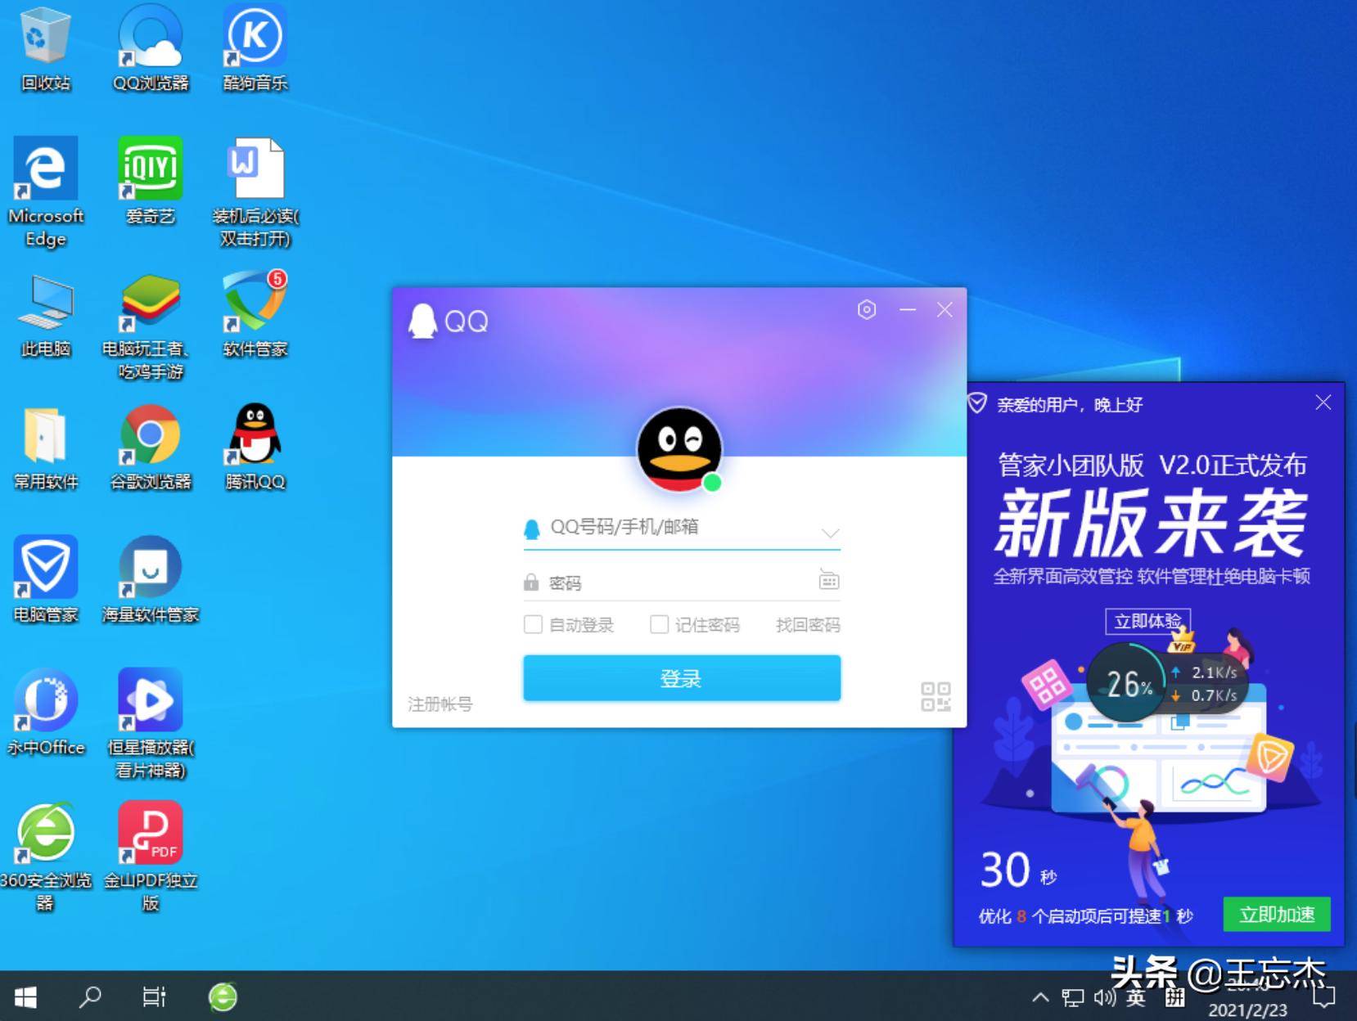Click the 登录 button
Viewport: 1357px width, 1021px height.
[682, 678]
